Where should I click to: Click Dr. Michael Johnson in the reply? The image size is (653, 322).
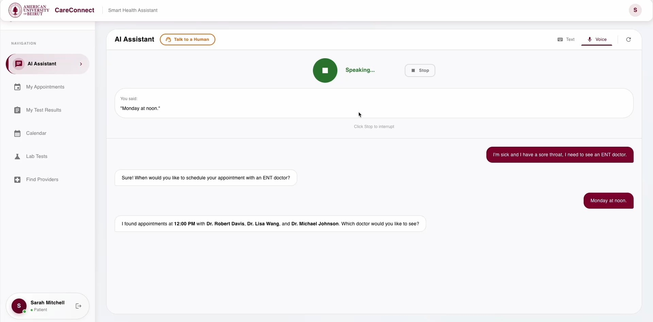click(x=315, y=224)
